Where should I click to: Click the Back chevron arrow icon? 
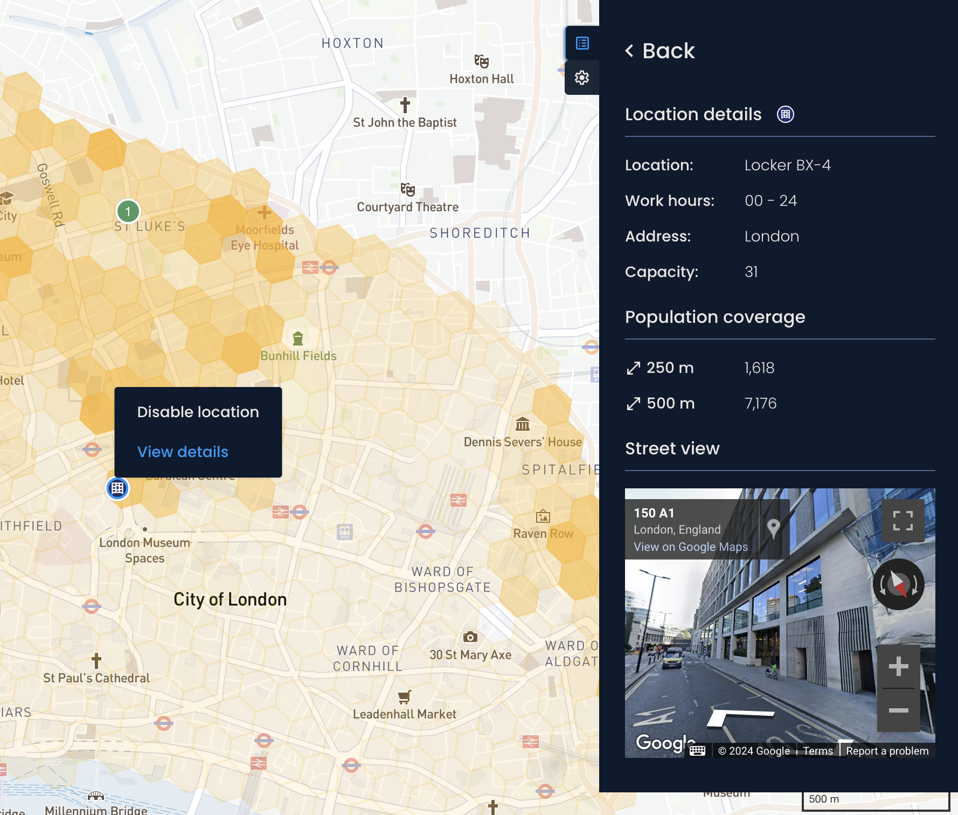pos(629,51)
